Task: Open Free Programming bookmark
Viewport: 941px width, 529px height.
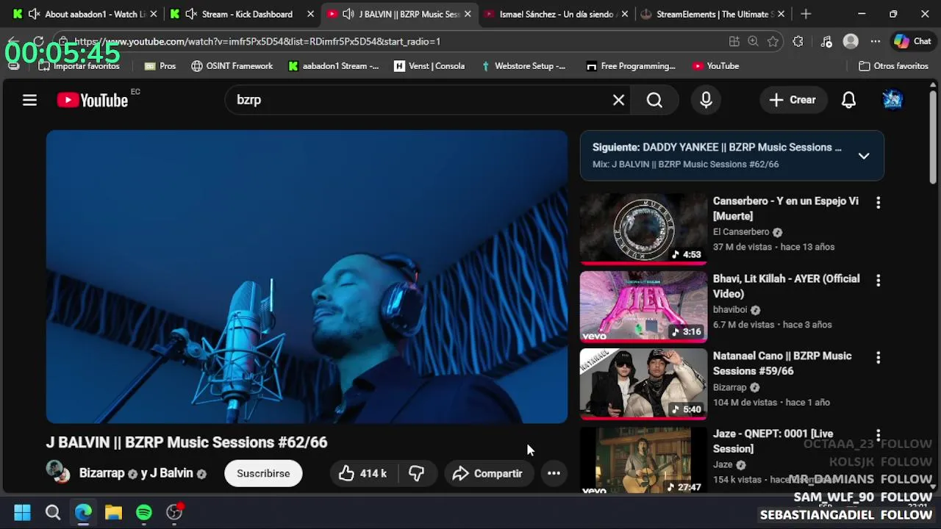Action: tap(630, 66)
